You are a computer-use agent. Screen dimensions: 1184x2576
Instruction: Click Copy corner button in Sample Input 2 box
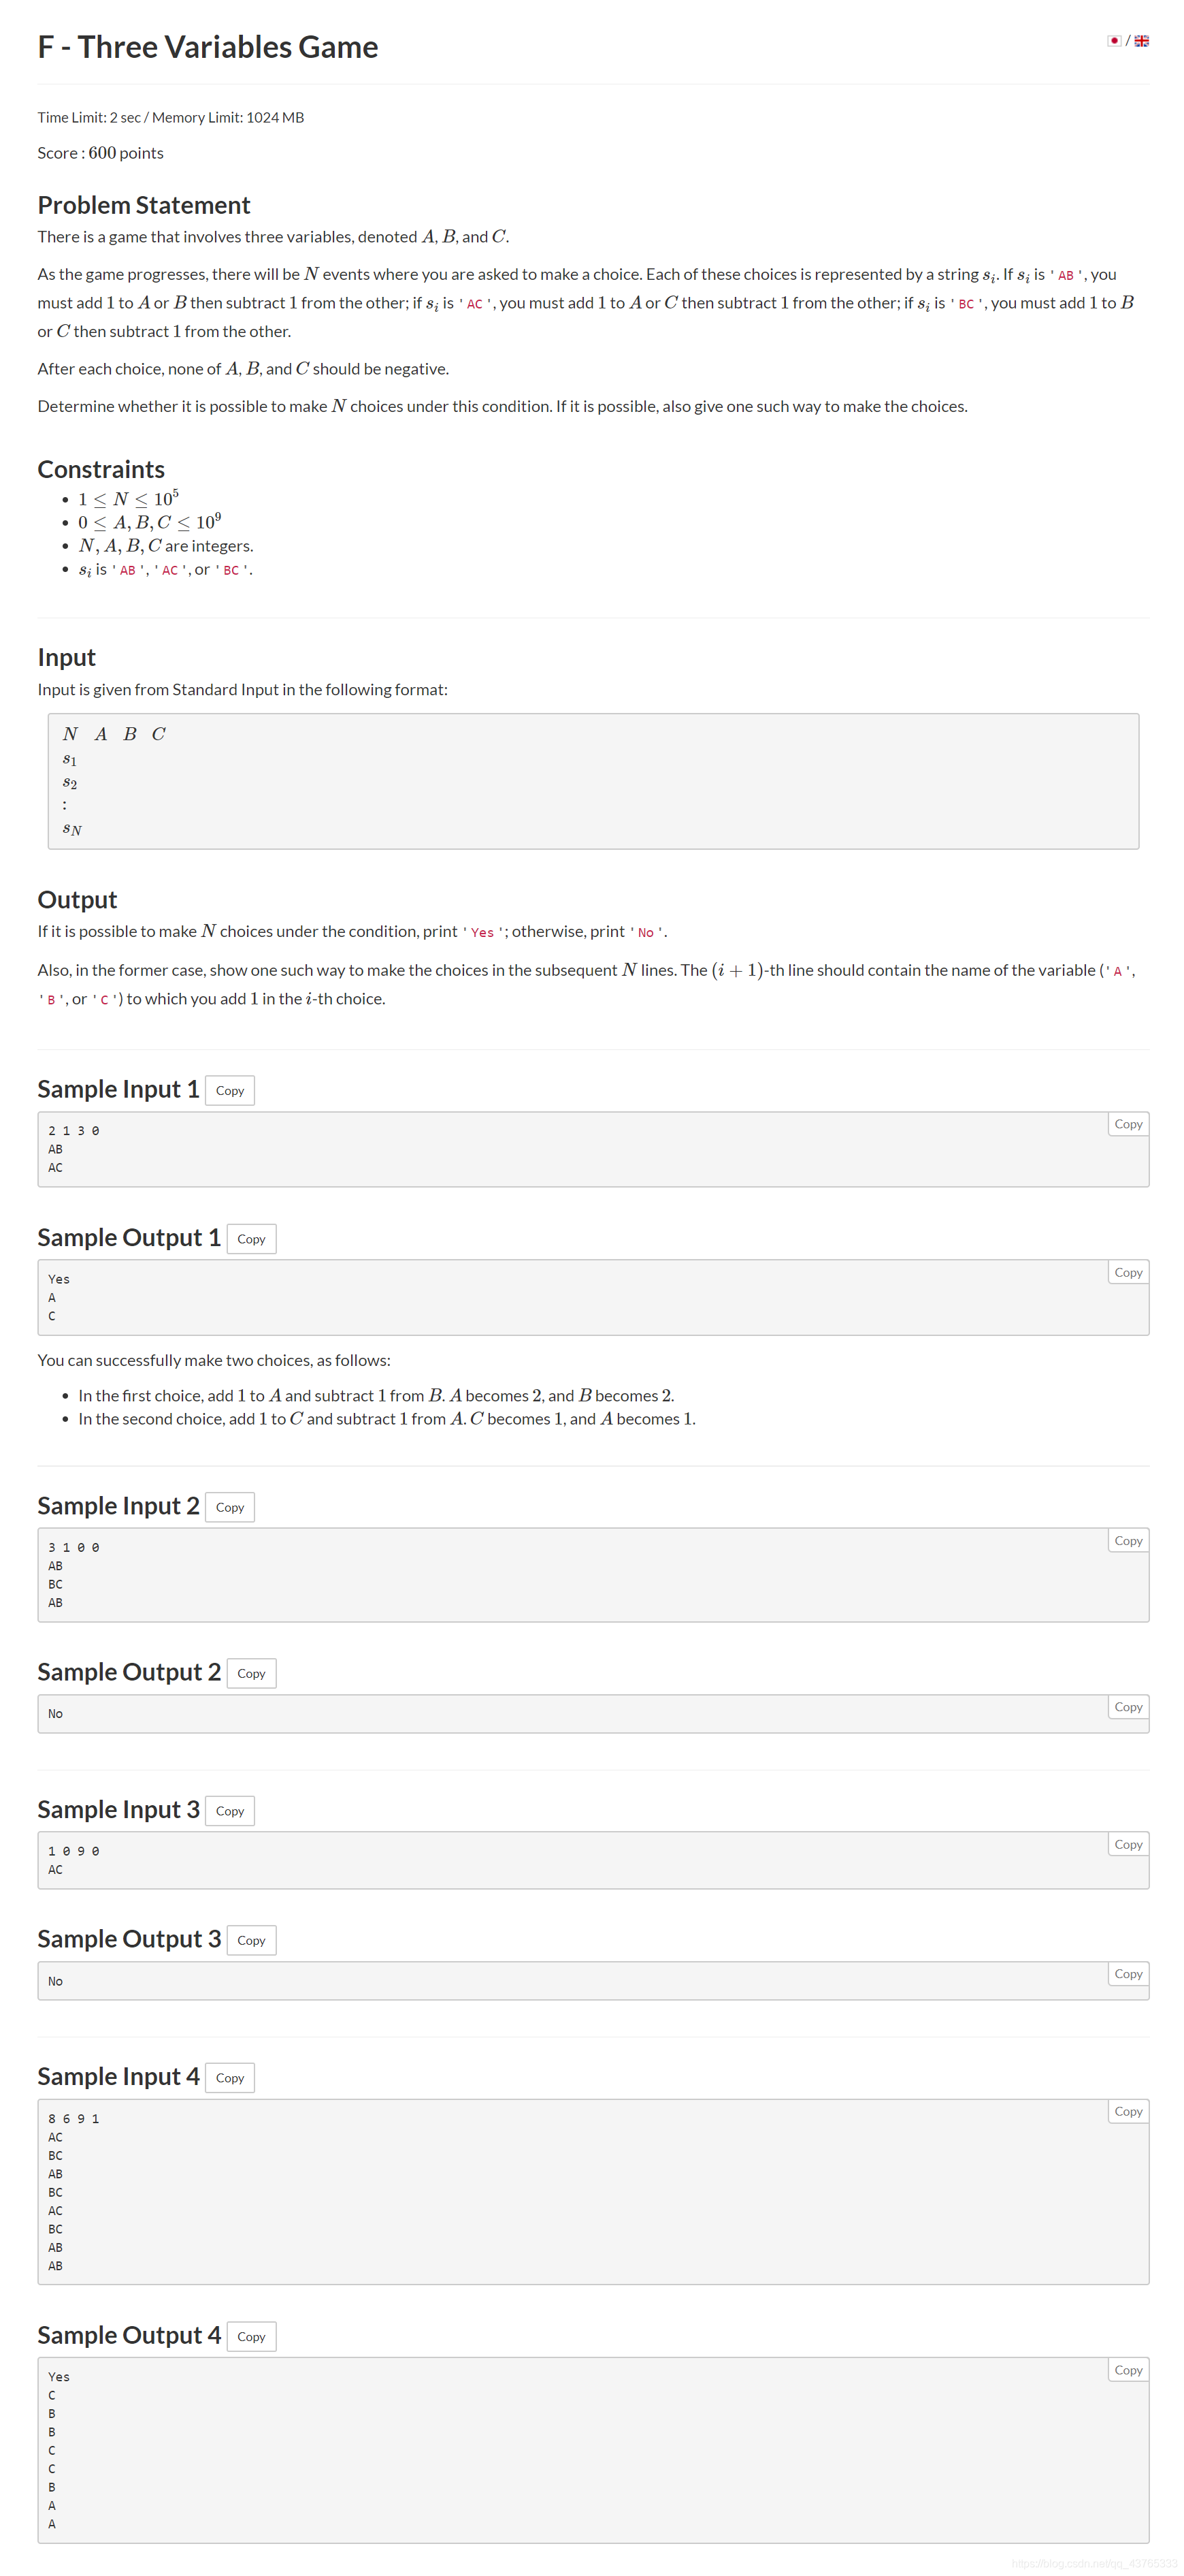point(1128,1540)
